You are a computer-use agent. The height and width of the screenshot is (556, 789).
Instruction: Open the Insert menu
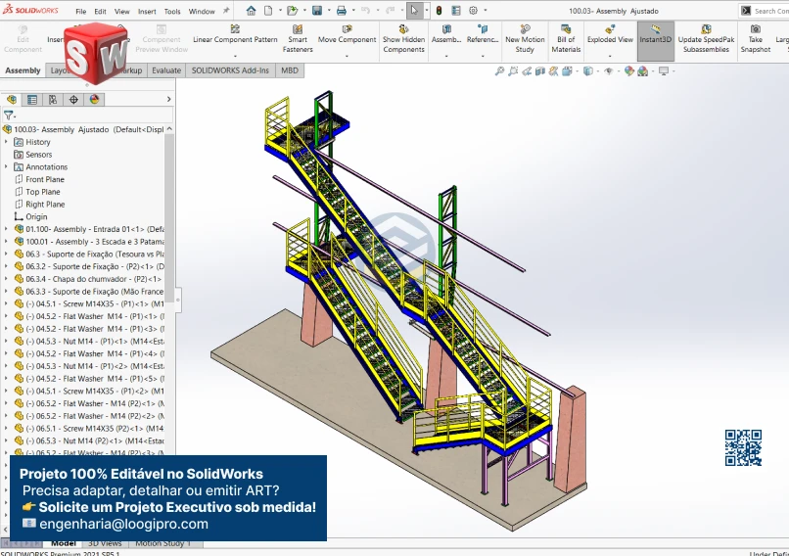click(x=147, y=12)
